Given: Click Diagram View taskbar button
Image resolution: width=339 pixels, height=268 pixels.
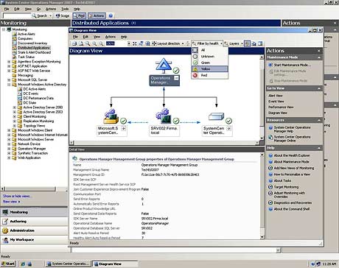Looking at the screenshot, I should coord(114,264).
